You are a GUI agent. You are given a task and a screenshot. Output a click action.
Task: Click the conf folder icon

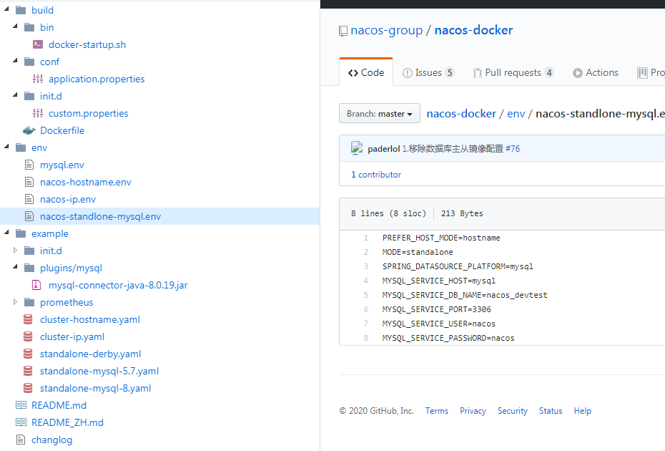click(x=29, y=62)
